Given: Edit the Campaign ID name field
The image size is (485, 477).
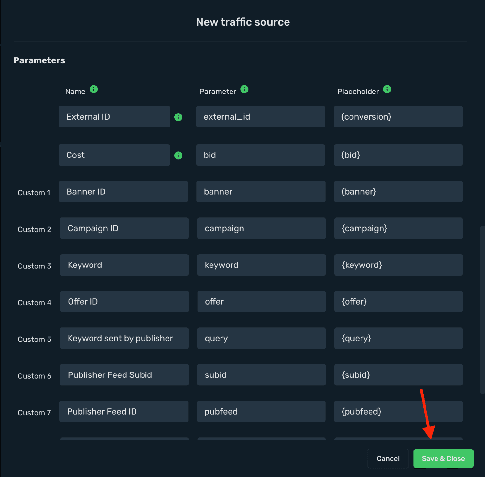Looking at the screenshot, I should [124, 228].
